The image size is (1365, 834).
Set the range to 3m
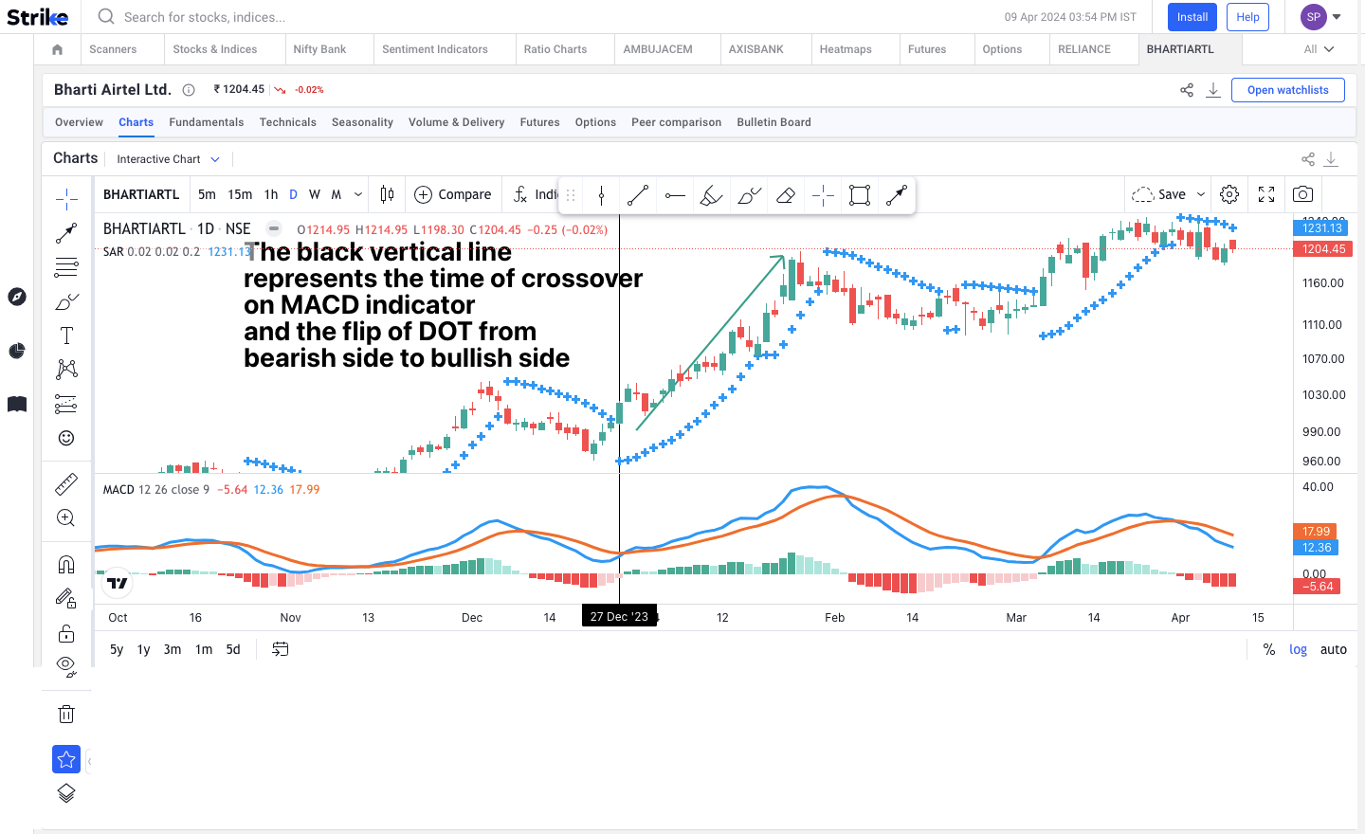click(x=173, y=649)
